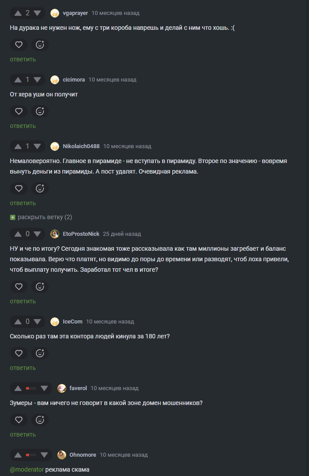Expand the collapsed thread with 2 replies
Image resolution: width=309 pixels, height=476 pixels.
[x=45, y=217]
